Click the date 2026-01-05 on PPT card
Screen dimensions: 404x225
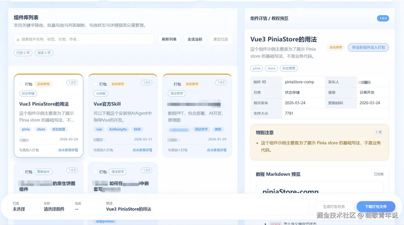[217, 139]
